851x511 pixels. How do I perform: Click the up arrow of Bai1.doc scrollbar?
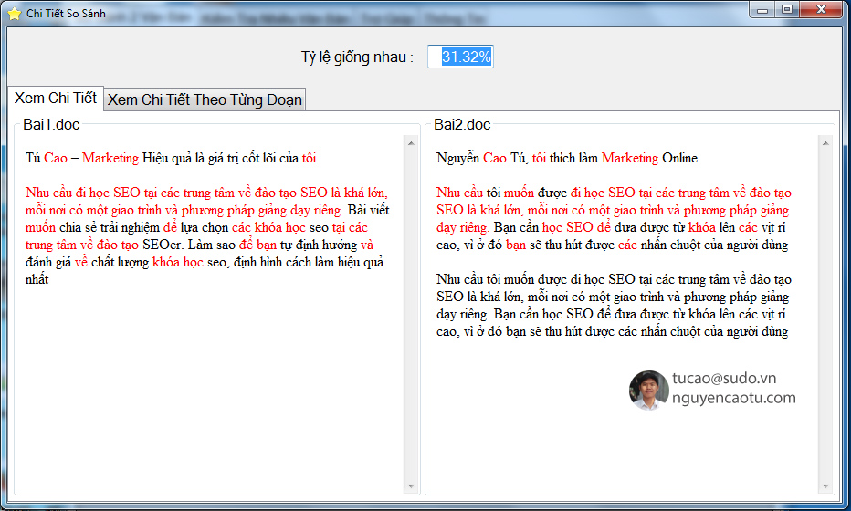[x=410, y=143]
